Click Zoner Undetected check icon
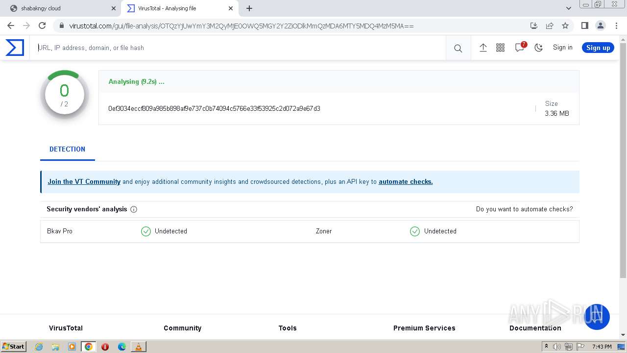Viewport: 627px width, 353px height. click(x=415, y=231)
